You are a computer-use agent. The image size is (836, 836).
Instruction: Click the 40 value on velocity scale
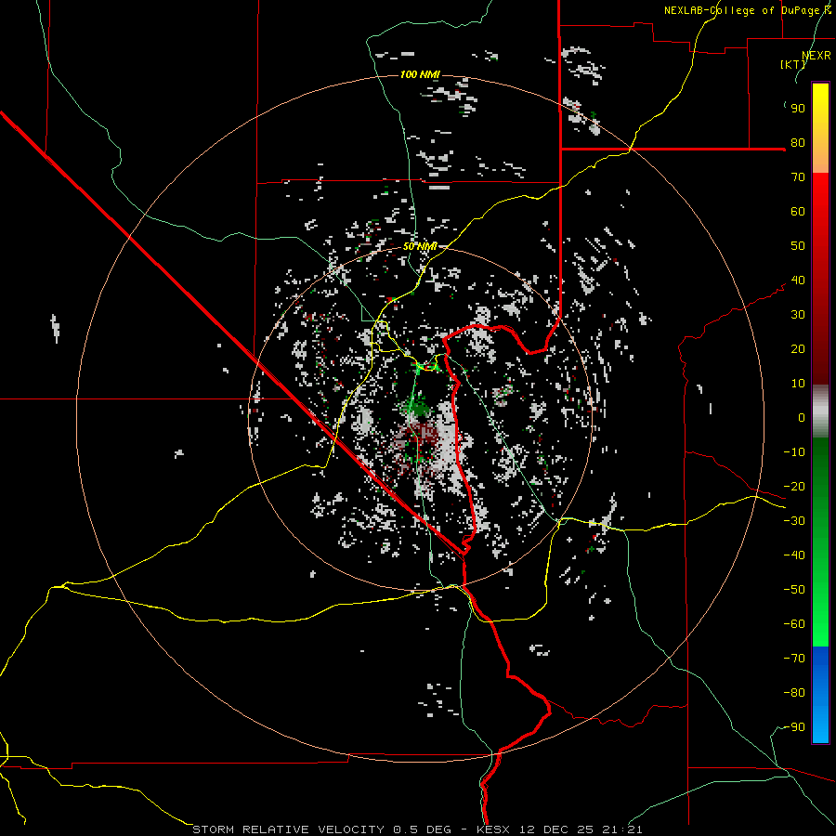(798, 281)
